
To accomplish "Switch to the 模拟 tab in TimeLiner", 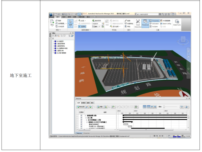I will (x=92, y=102).
